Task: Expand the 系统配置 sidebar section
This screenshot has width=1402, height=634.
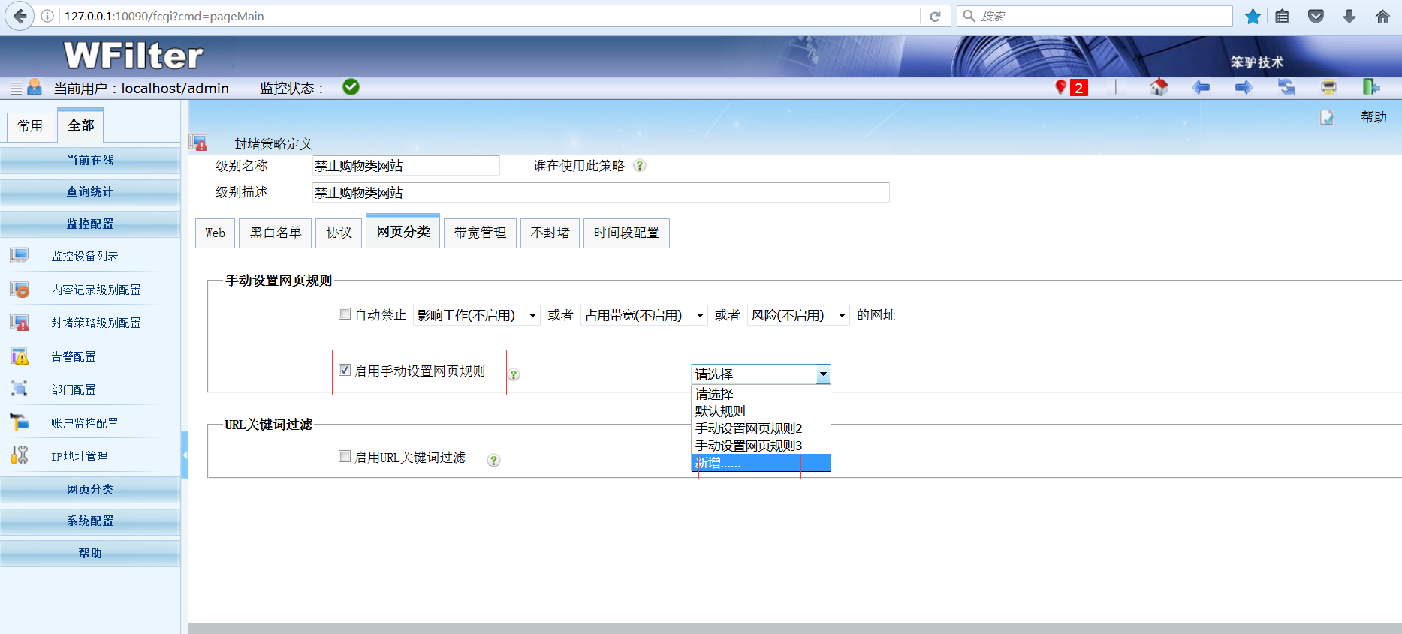Action: [x=90, y=521]
